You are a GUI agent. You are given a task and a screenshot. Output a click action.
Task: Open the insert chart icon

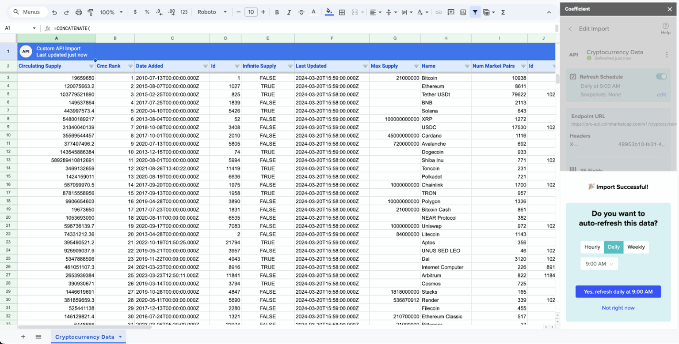(x=463, y=12)
